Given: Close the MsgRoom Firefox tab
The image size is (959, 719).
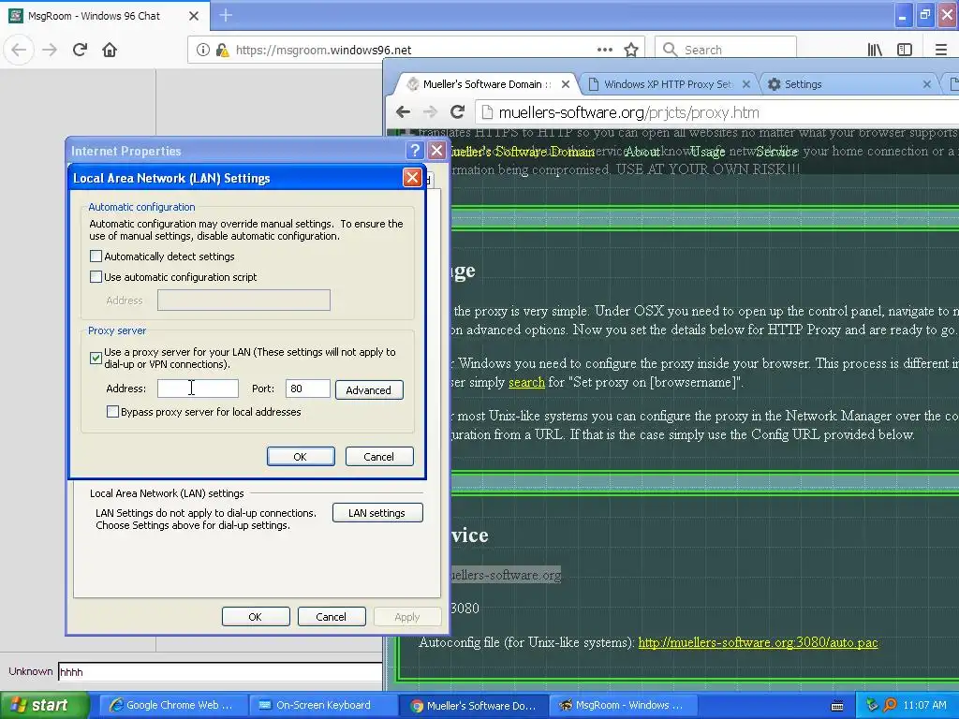Looking at the screenshot, I should tap(194, 16).
